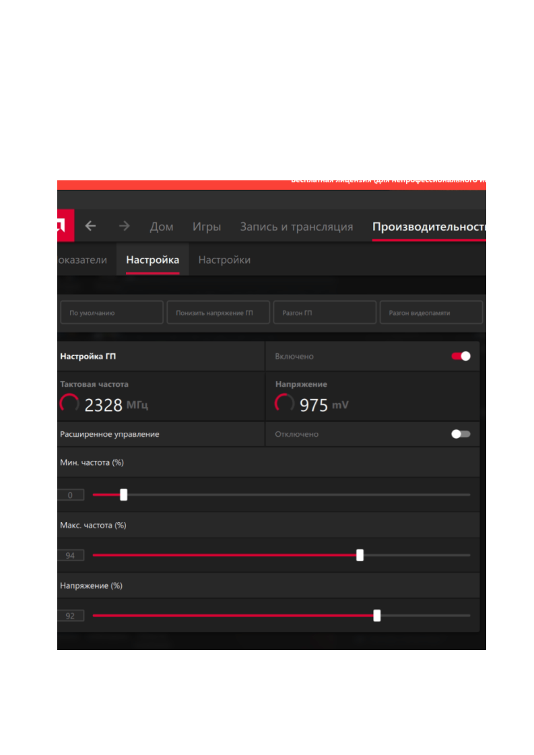534x755 pixels.
Task: Click the Макс. частота value field 94
Action: [x=71, y=555]
